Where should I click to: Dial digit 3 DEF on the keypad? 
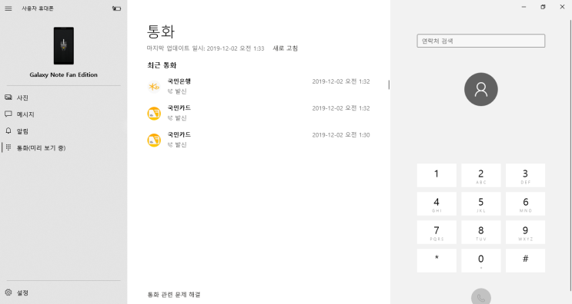point(525,175)
